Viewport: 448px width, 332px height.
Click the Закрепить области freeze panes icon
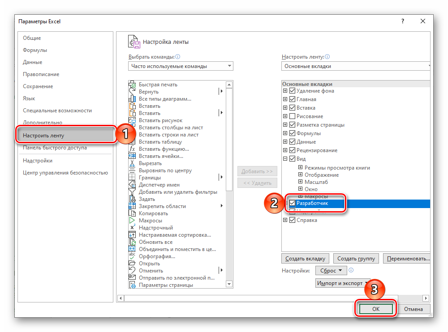pyautogui.click(x=132, y=206)
